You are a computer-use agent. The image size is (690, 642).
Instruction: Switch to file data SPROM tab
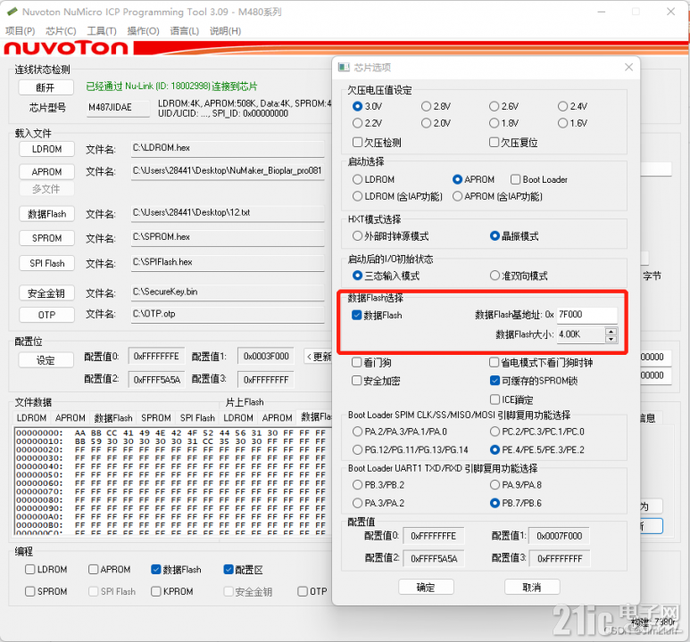(x=156, y=417)
